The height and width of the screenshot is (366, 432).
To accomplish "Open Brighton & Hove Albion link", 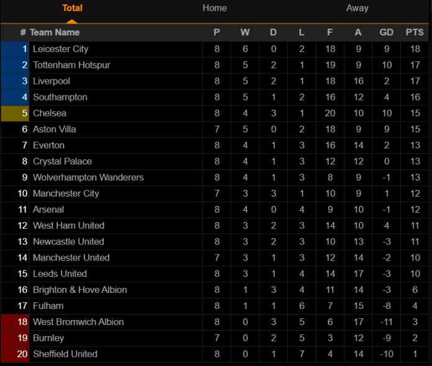I will pyautogui.click(x=80, y=290).
